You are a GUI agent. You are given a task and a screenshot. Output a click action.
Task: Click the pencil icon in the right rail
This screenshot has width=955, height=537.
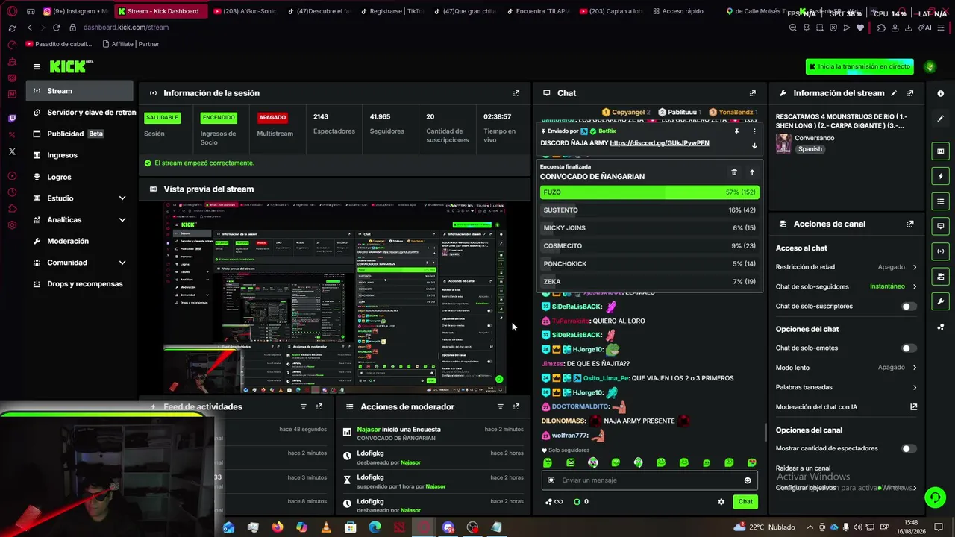click(x=940, y=119)
